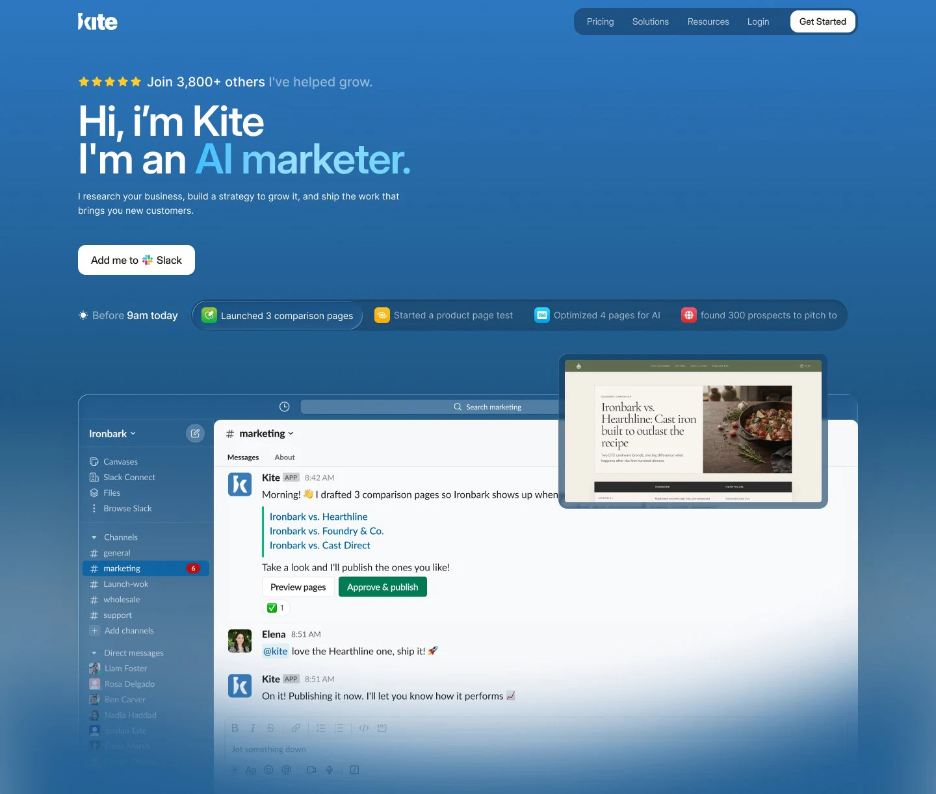Click the Add me to Slack button
Image resolution: width=936 pixels, height=794 pixels.
click(136, 260)
